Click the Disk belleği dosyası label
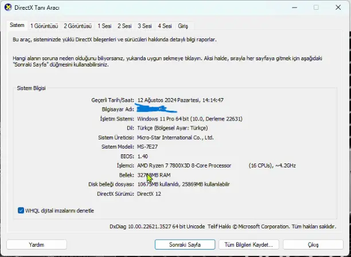 pos(111,184)
